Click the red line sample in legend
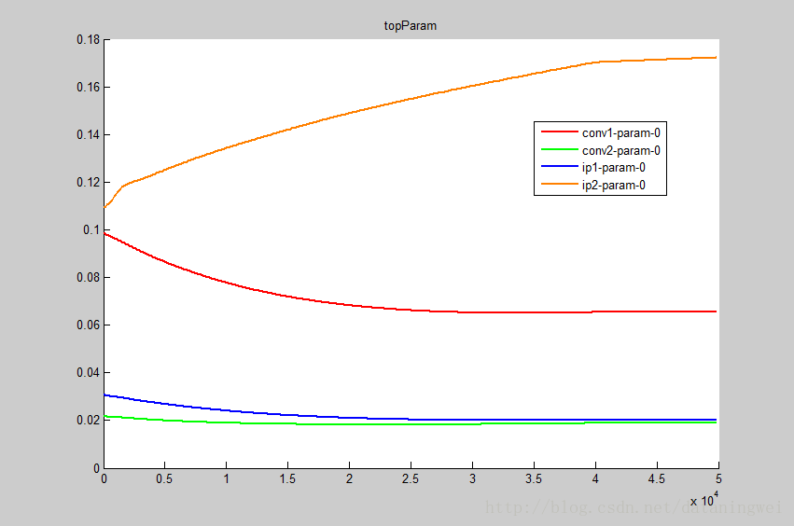The width and height of the screenshot is (794, 526). (560, 131)
